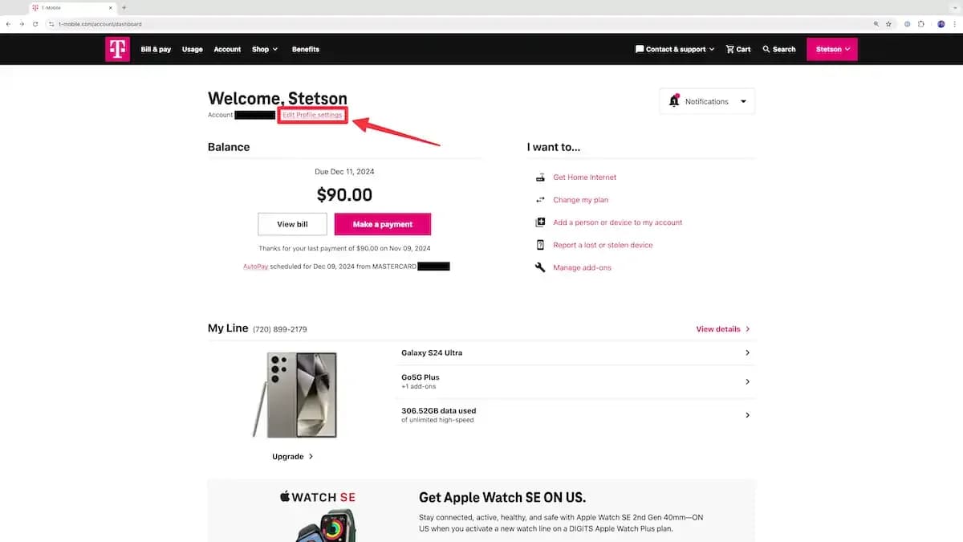Click the Make a payment button
Viewport: 963px width, 542px height.
click(x=383, y=223)
